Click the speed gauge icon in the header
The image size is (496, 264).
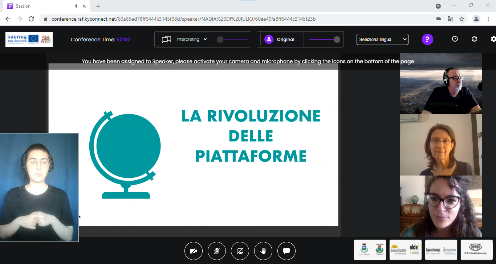click(x=455, y=39)
